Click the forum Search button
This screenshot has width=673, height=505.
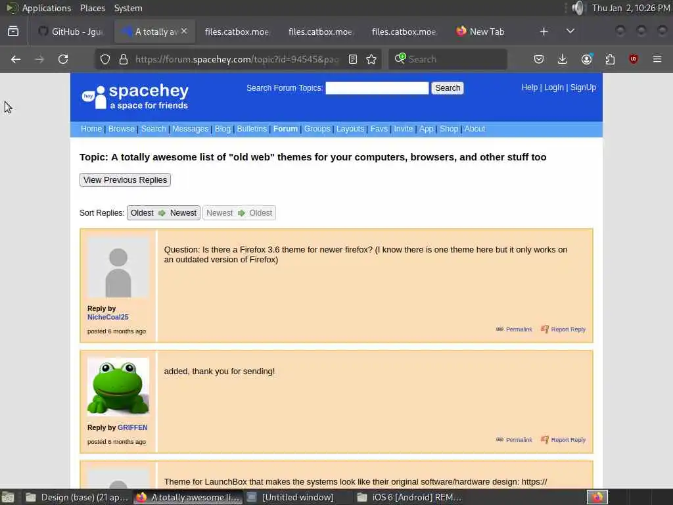(x=447, y=88)
